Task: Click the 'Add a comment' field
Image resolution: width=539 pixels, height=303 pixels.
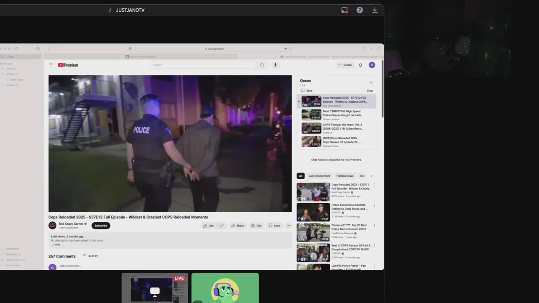Action: click(x=175, y=266)
